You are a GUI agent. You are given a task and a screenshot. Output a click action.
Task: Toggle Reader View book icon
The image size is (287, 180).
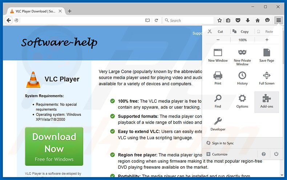[147, 20]
